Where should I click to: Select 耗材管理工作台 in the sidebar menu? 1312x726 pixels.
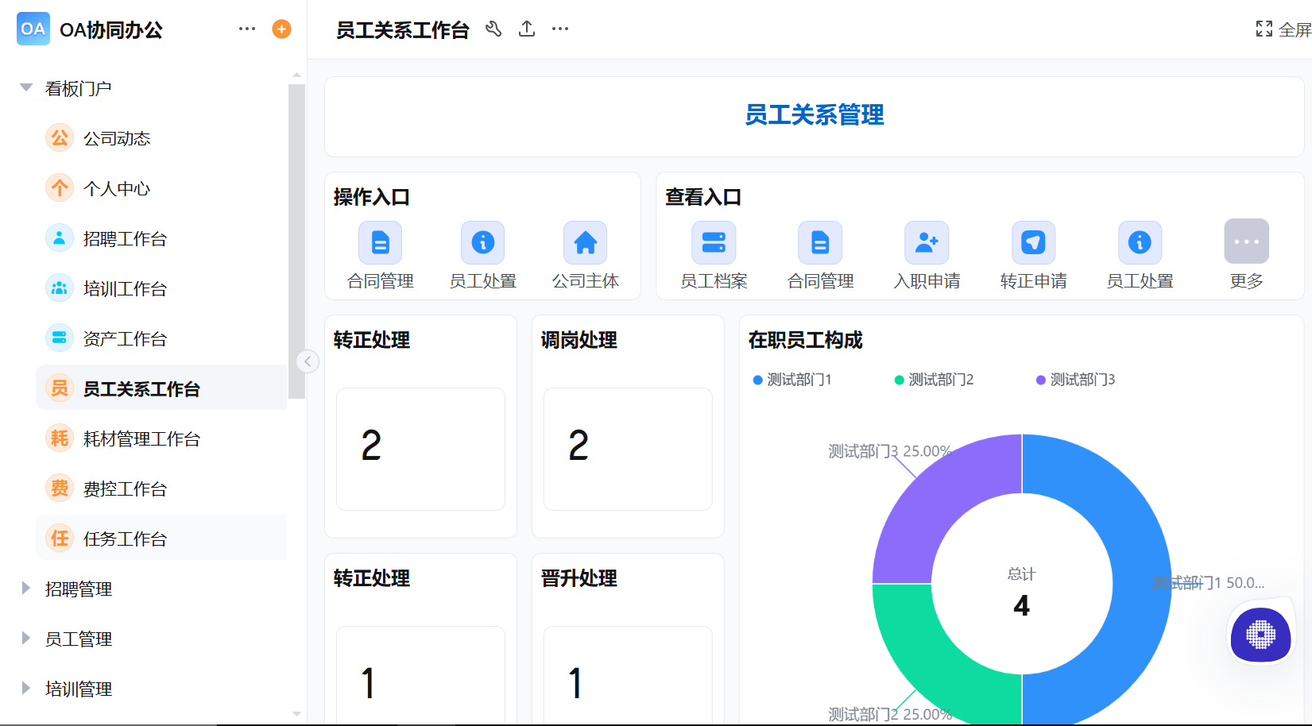click(143, 438)
